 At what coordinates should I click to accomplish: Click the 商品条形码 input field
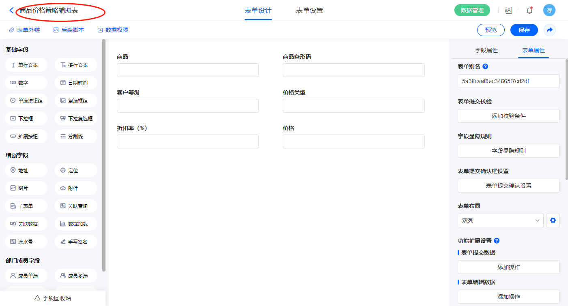click(x=353, y=70)
